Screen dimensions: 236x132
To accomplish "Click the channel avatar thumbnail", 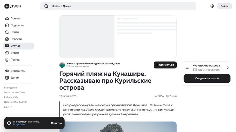I will click(x=62, y=65).
